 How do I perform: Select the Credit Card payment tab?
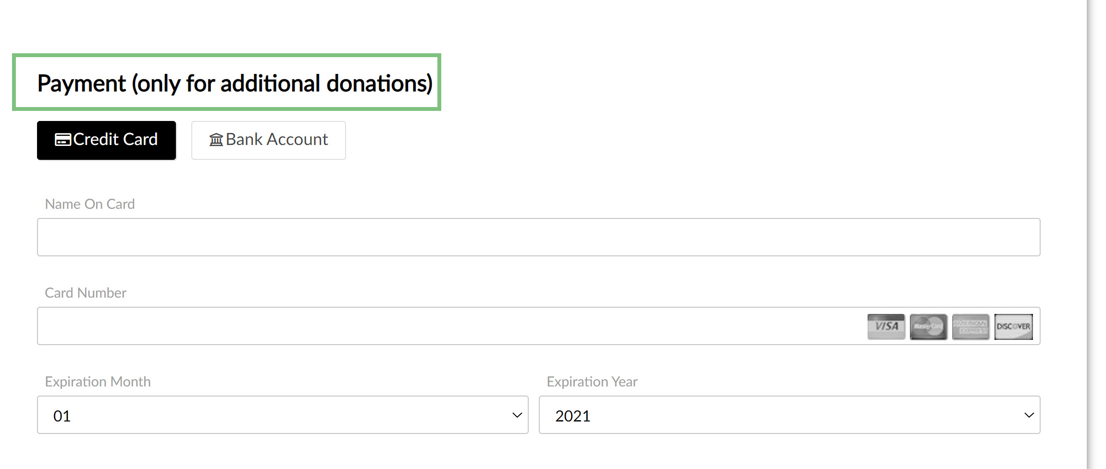coord(106,140)
